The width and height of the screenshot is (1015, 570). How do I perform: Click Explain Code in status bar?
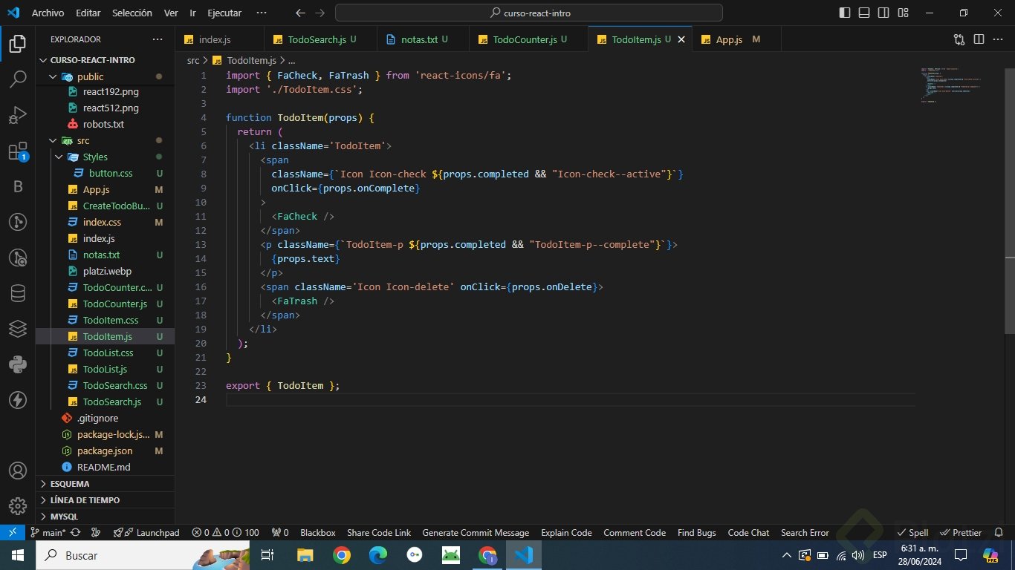click(x=566, y=533)
